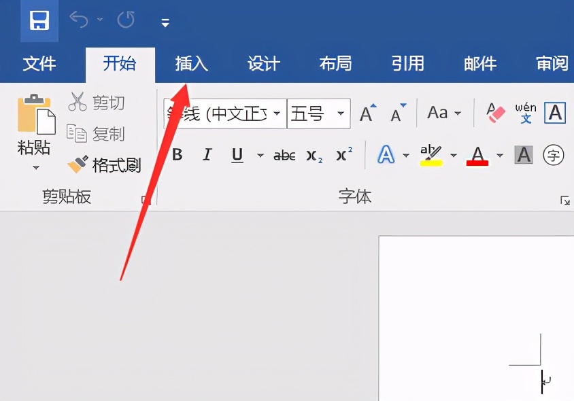Viewport: 574px width, 401px height.
Task: Toggle Subscript x₂ formatting
Action: coord(314,156)
